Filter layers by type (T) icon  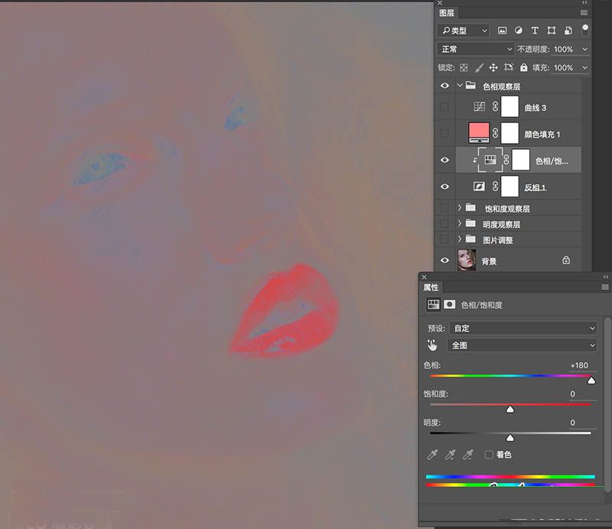coord(534,31)
